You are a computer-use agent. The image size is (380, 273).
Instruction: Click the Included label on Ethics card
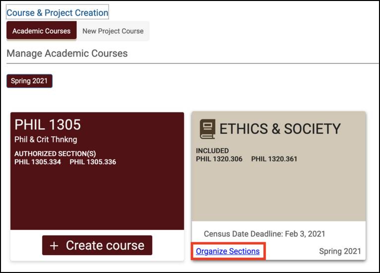click(212, 151)
